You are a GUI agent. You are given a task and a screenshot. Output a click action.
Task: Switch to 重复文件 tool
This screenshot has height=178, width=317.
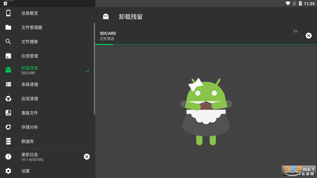click(x=48, y=113)
